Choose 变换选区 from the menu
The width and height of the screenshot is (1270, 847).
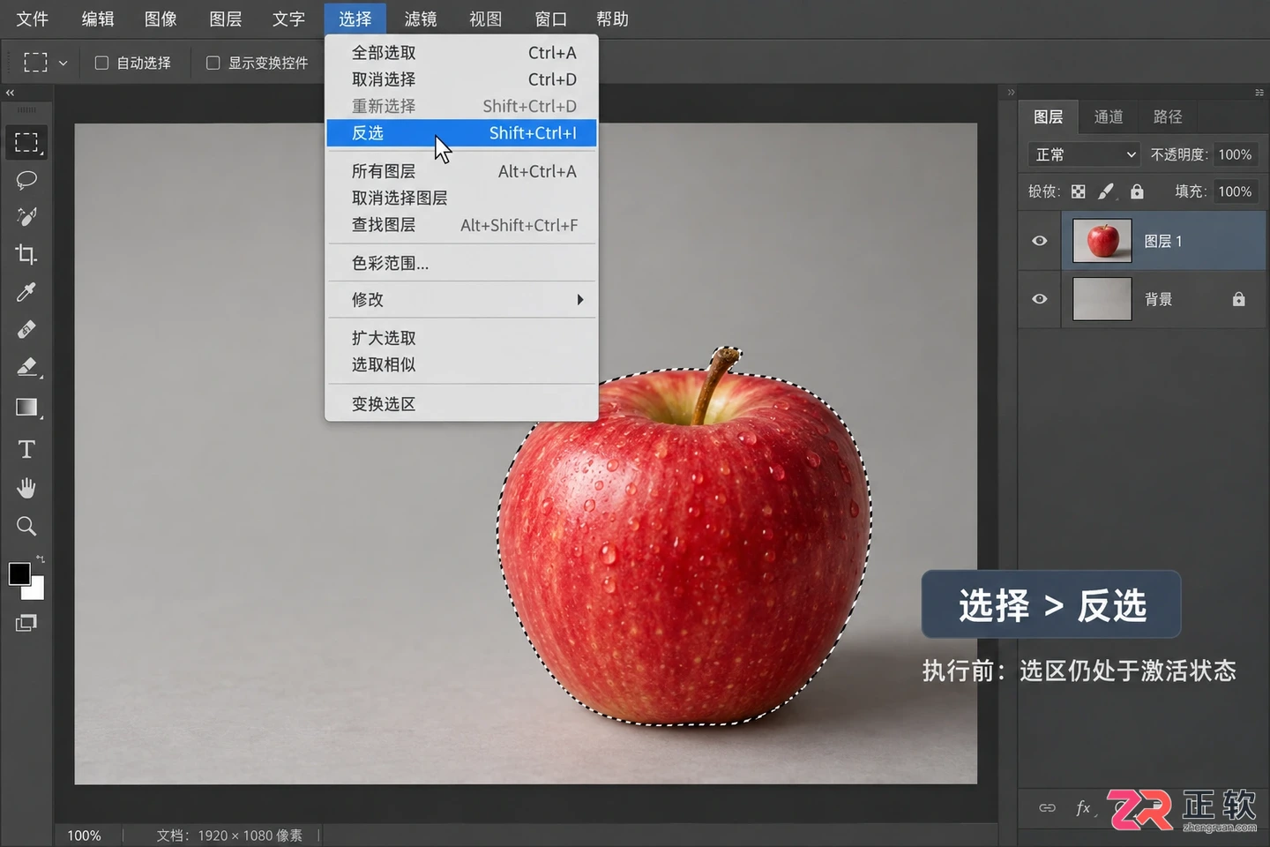pyautogui.click(x=462, y=404)
